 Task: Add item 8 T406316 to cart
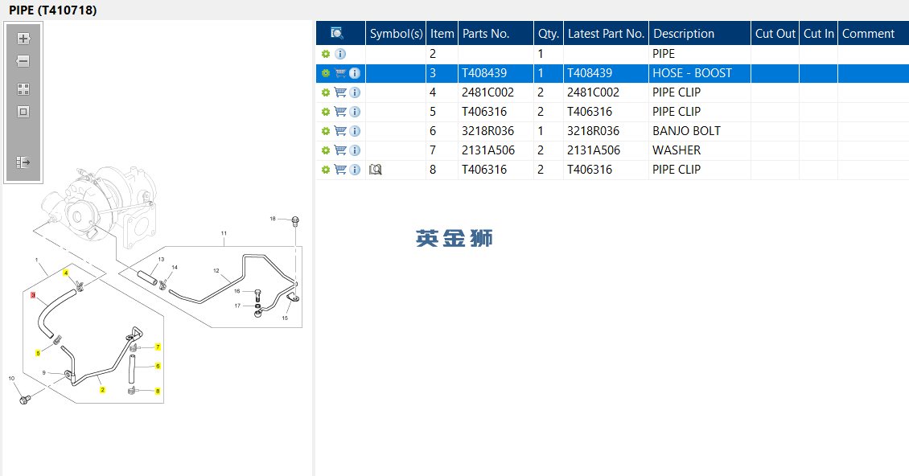340,170
